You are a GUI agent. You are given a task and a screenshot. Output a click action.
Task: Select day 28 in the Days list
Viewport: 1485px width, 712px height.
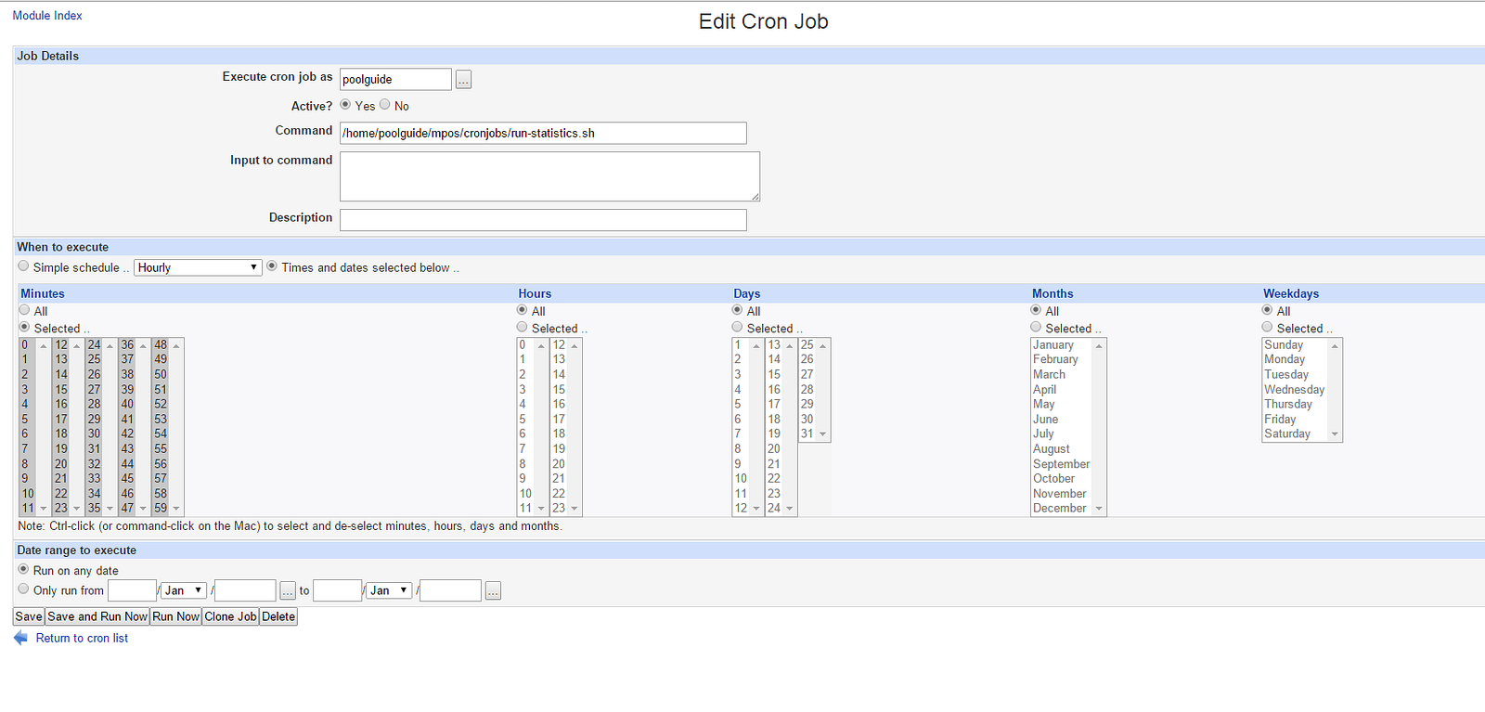pyautogui.click(x=807, y=390)
